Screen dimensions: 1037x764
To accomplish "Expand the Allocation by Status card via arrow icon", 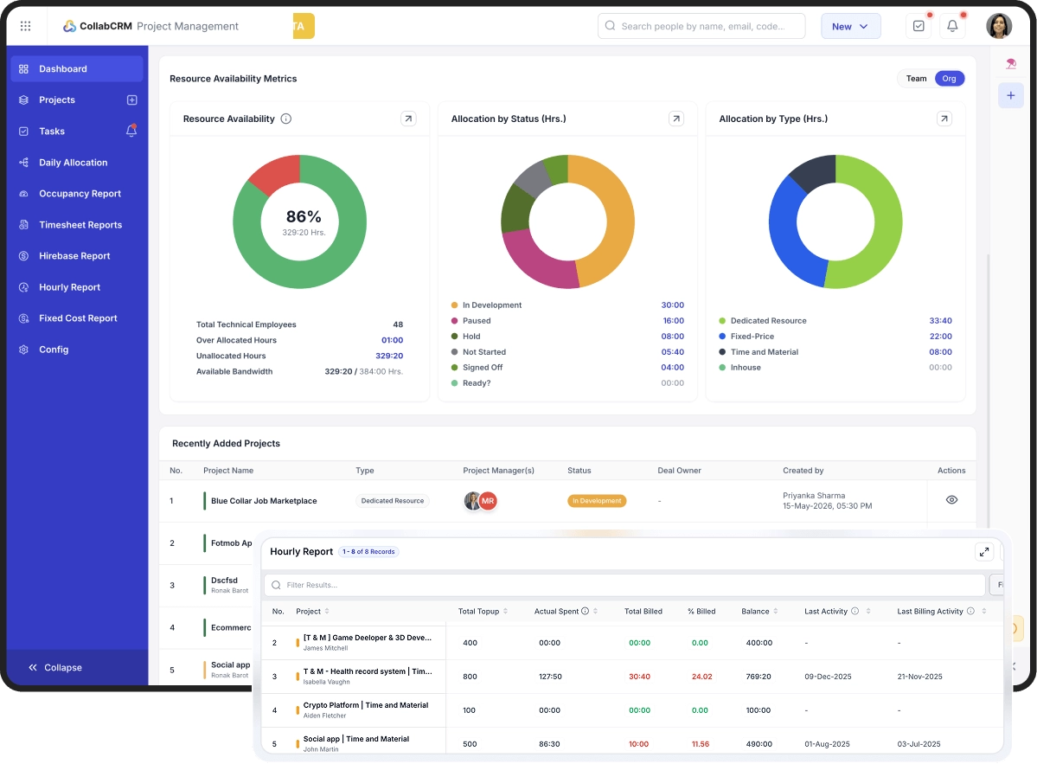I will pyautogui.click(x=676, y=119).
